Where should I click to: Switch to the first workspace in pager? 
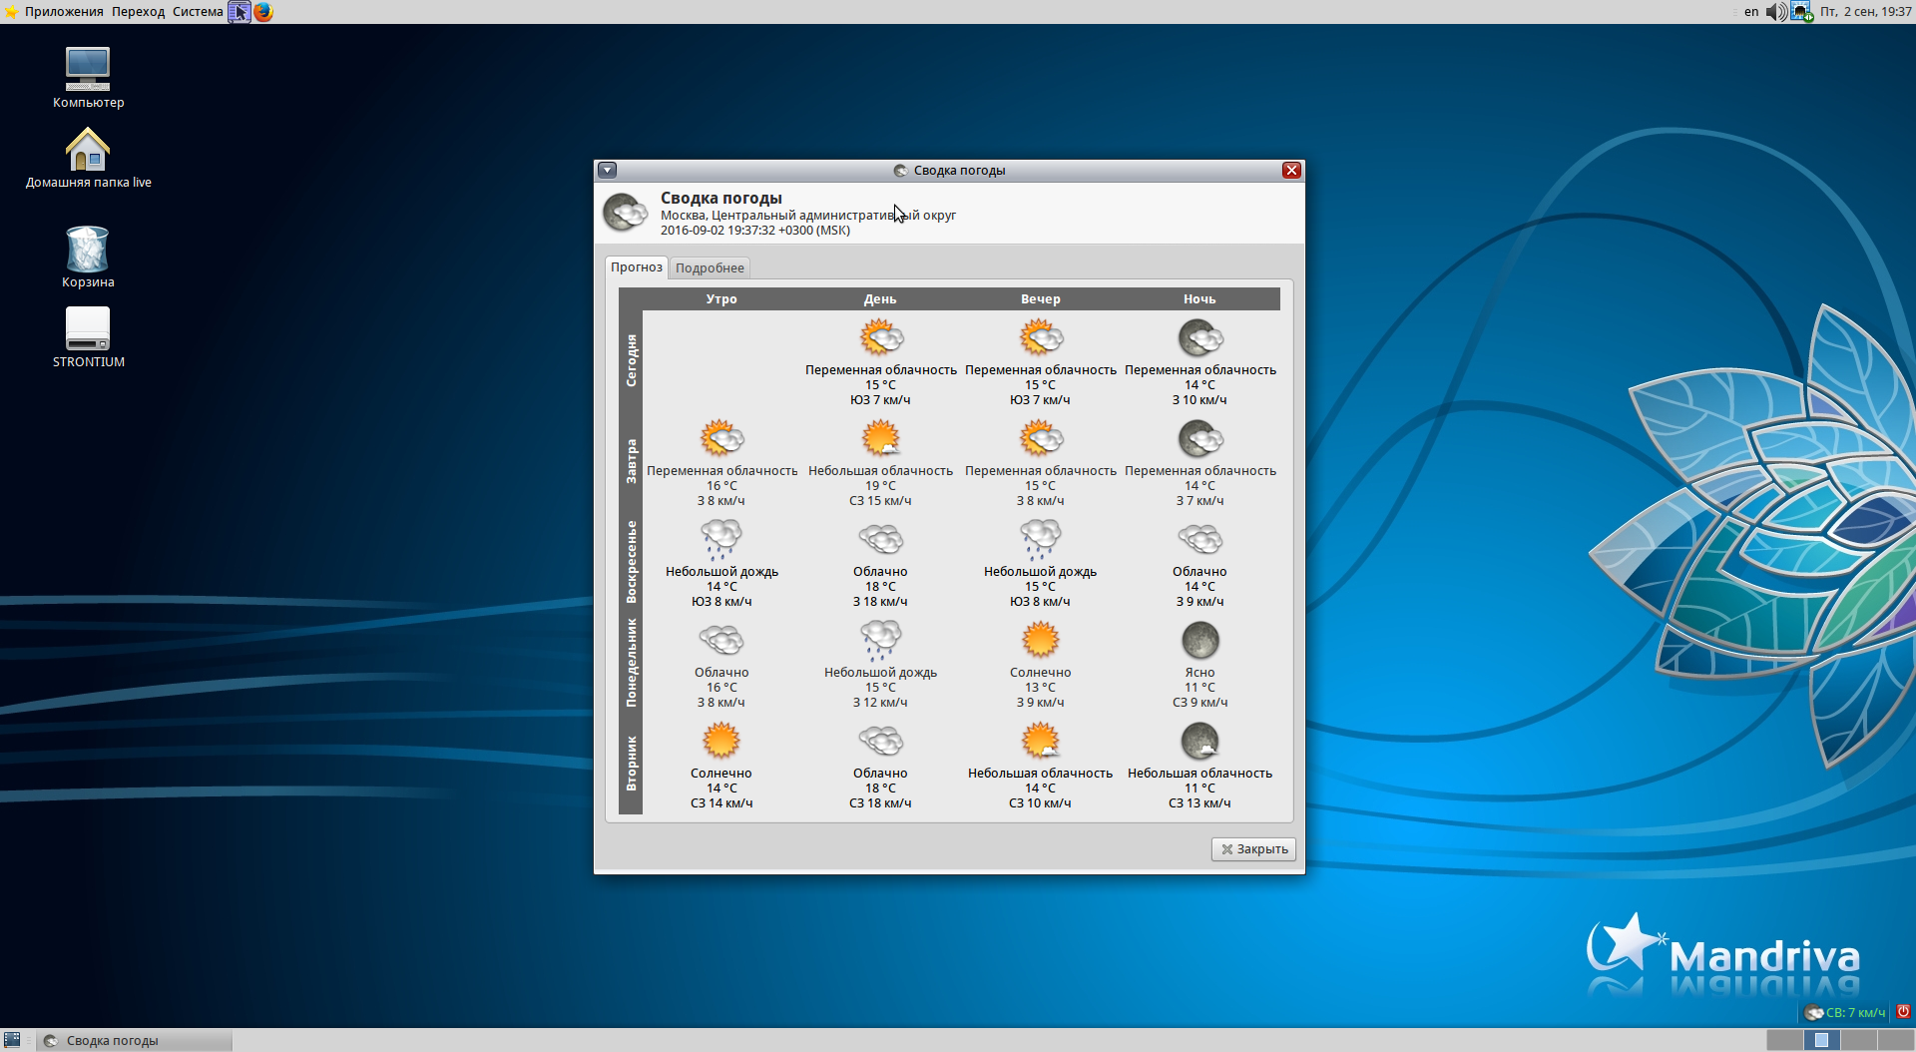click(1784, 1040)
